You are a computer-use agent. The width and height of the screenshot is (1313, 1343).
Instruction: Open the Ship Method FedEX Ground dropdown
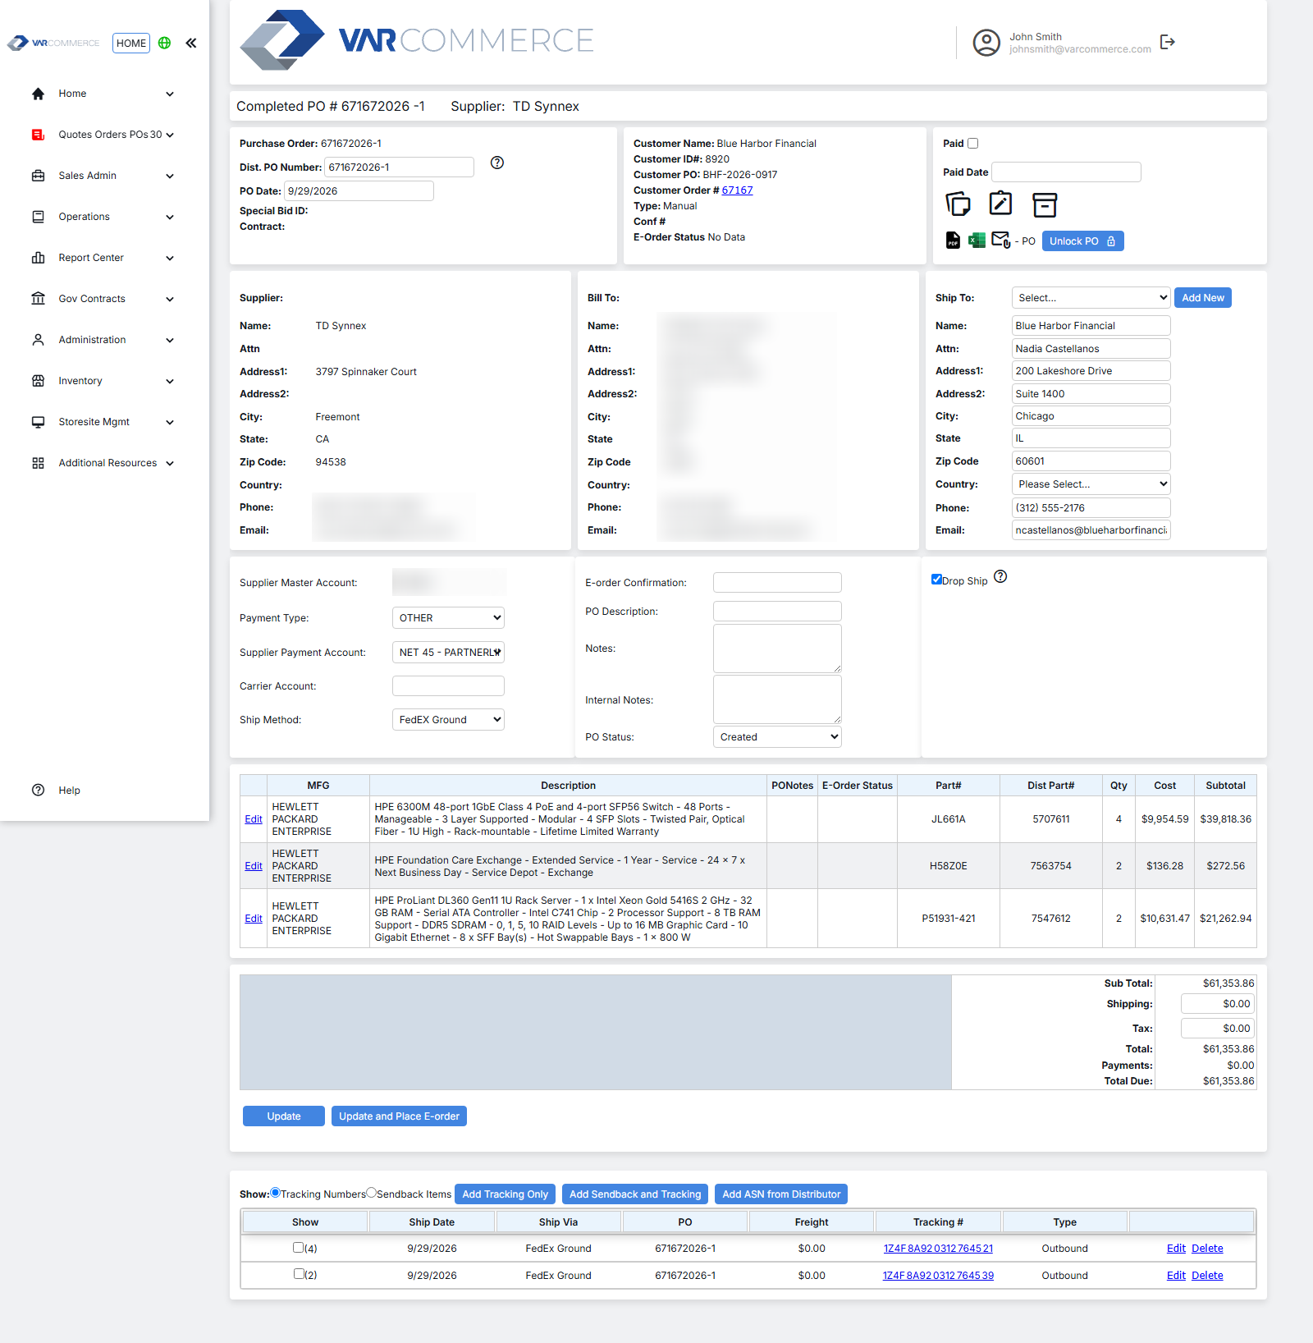[448, 720]
